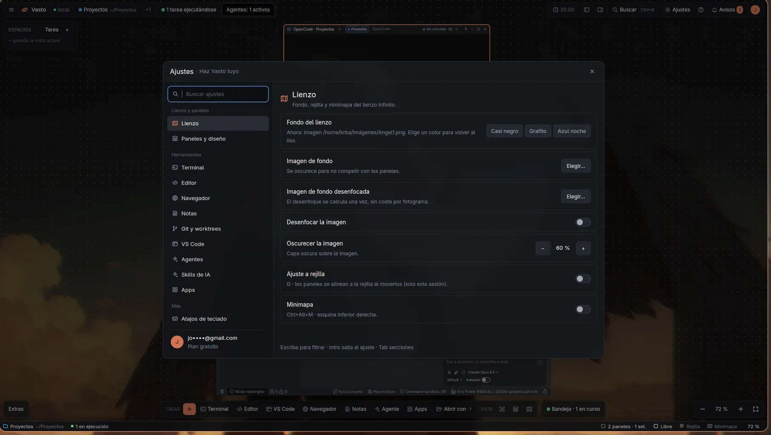Viewport: 771px width, 435px height.
Task: Zoom out with the minus beside 72 %
Action: (x=703, y=409)
